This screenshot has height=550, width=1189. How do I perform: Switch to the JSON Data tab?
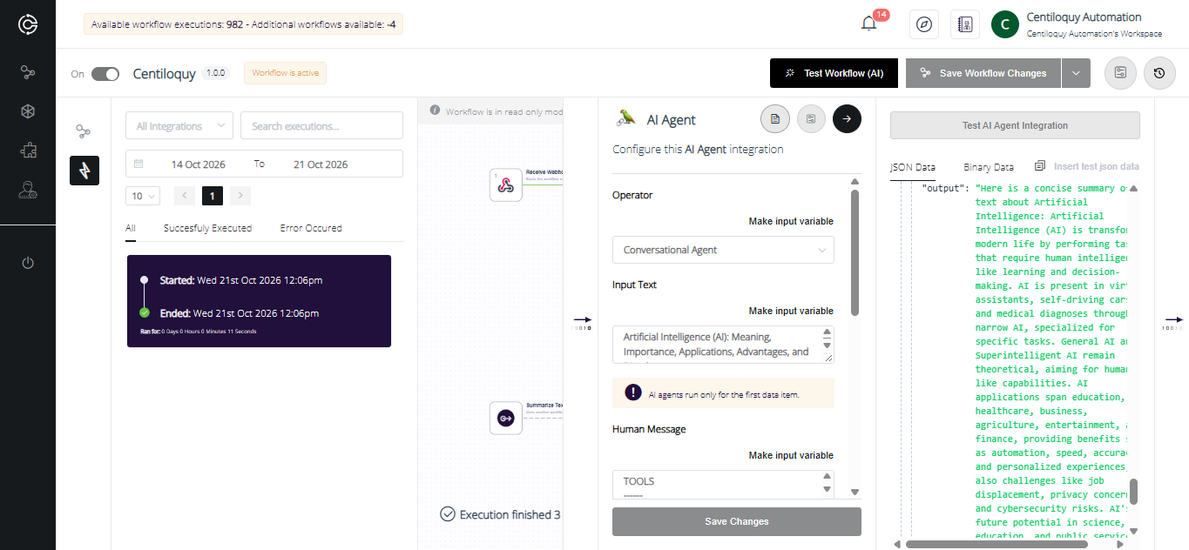(913, 167)
